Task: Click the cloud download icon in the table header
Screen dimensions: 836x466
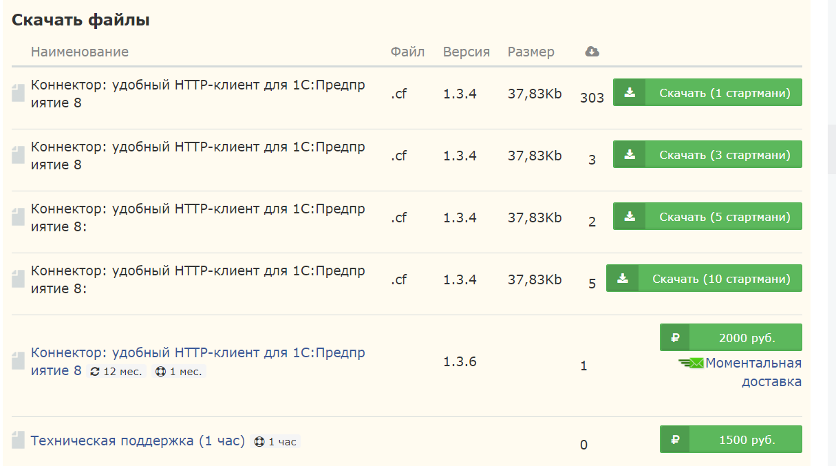Action: pyautogui.click(x=592, y=52)
